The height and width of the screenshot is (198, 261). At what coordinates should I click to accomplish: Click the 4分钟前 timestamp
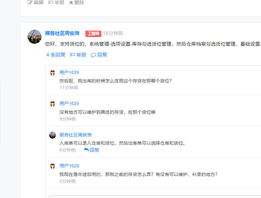[67, 181]
